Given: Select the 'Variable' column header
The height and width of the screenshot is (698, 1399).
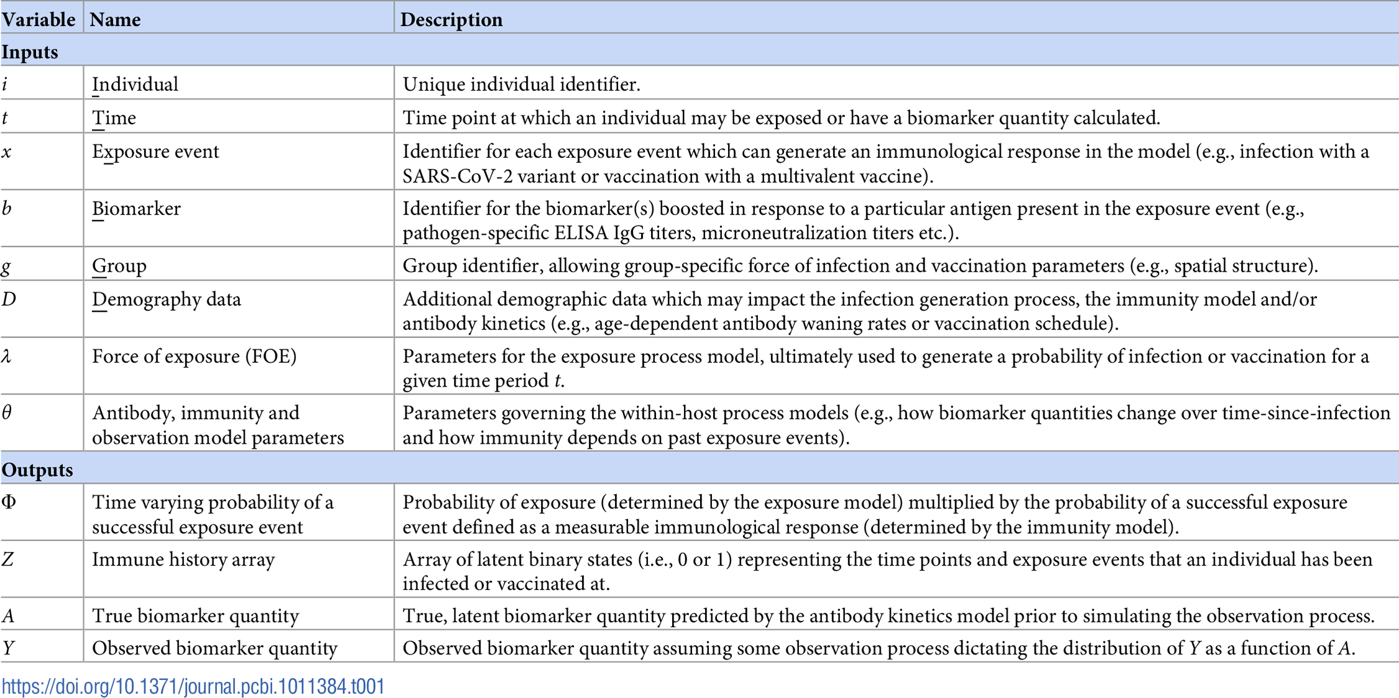Looking at the screenshot, I should [x=39, y=20].
